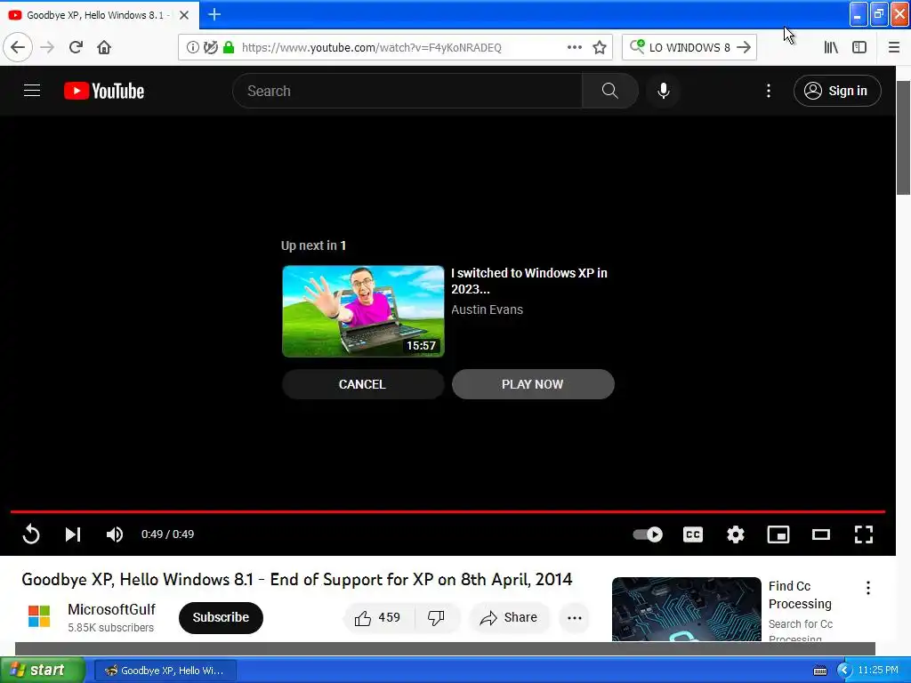The width and height of the screenshot is (911, 683).
Task: Select Goodbye XP taskbar window button
Action: coord(165,671)
